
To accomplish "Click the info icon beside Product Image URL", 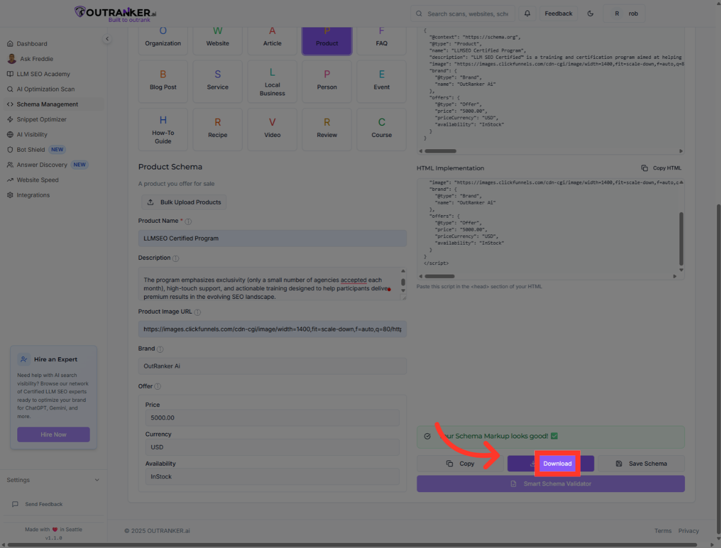I will click(197, 312).
